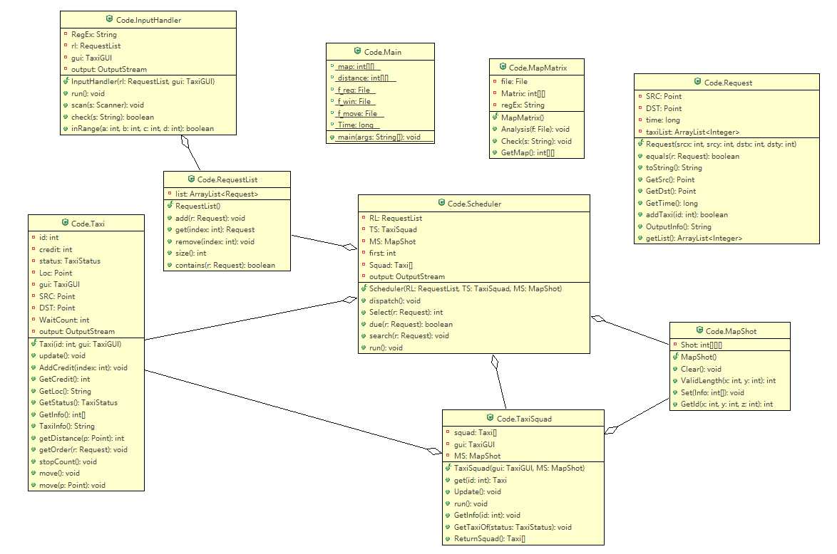Select the aggregation diamond linking MapShot to Scheduler
Viewport: 837px width, 554px height.
[598, 319]
